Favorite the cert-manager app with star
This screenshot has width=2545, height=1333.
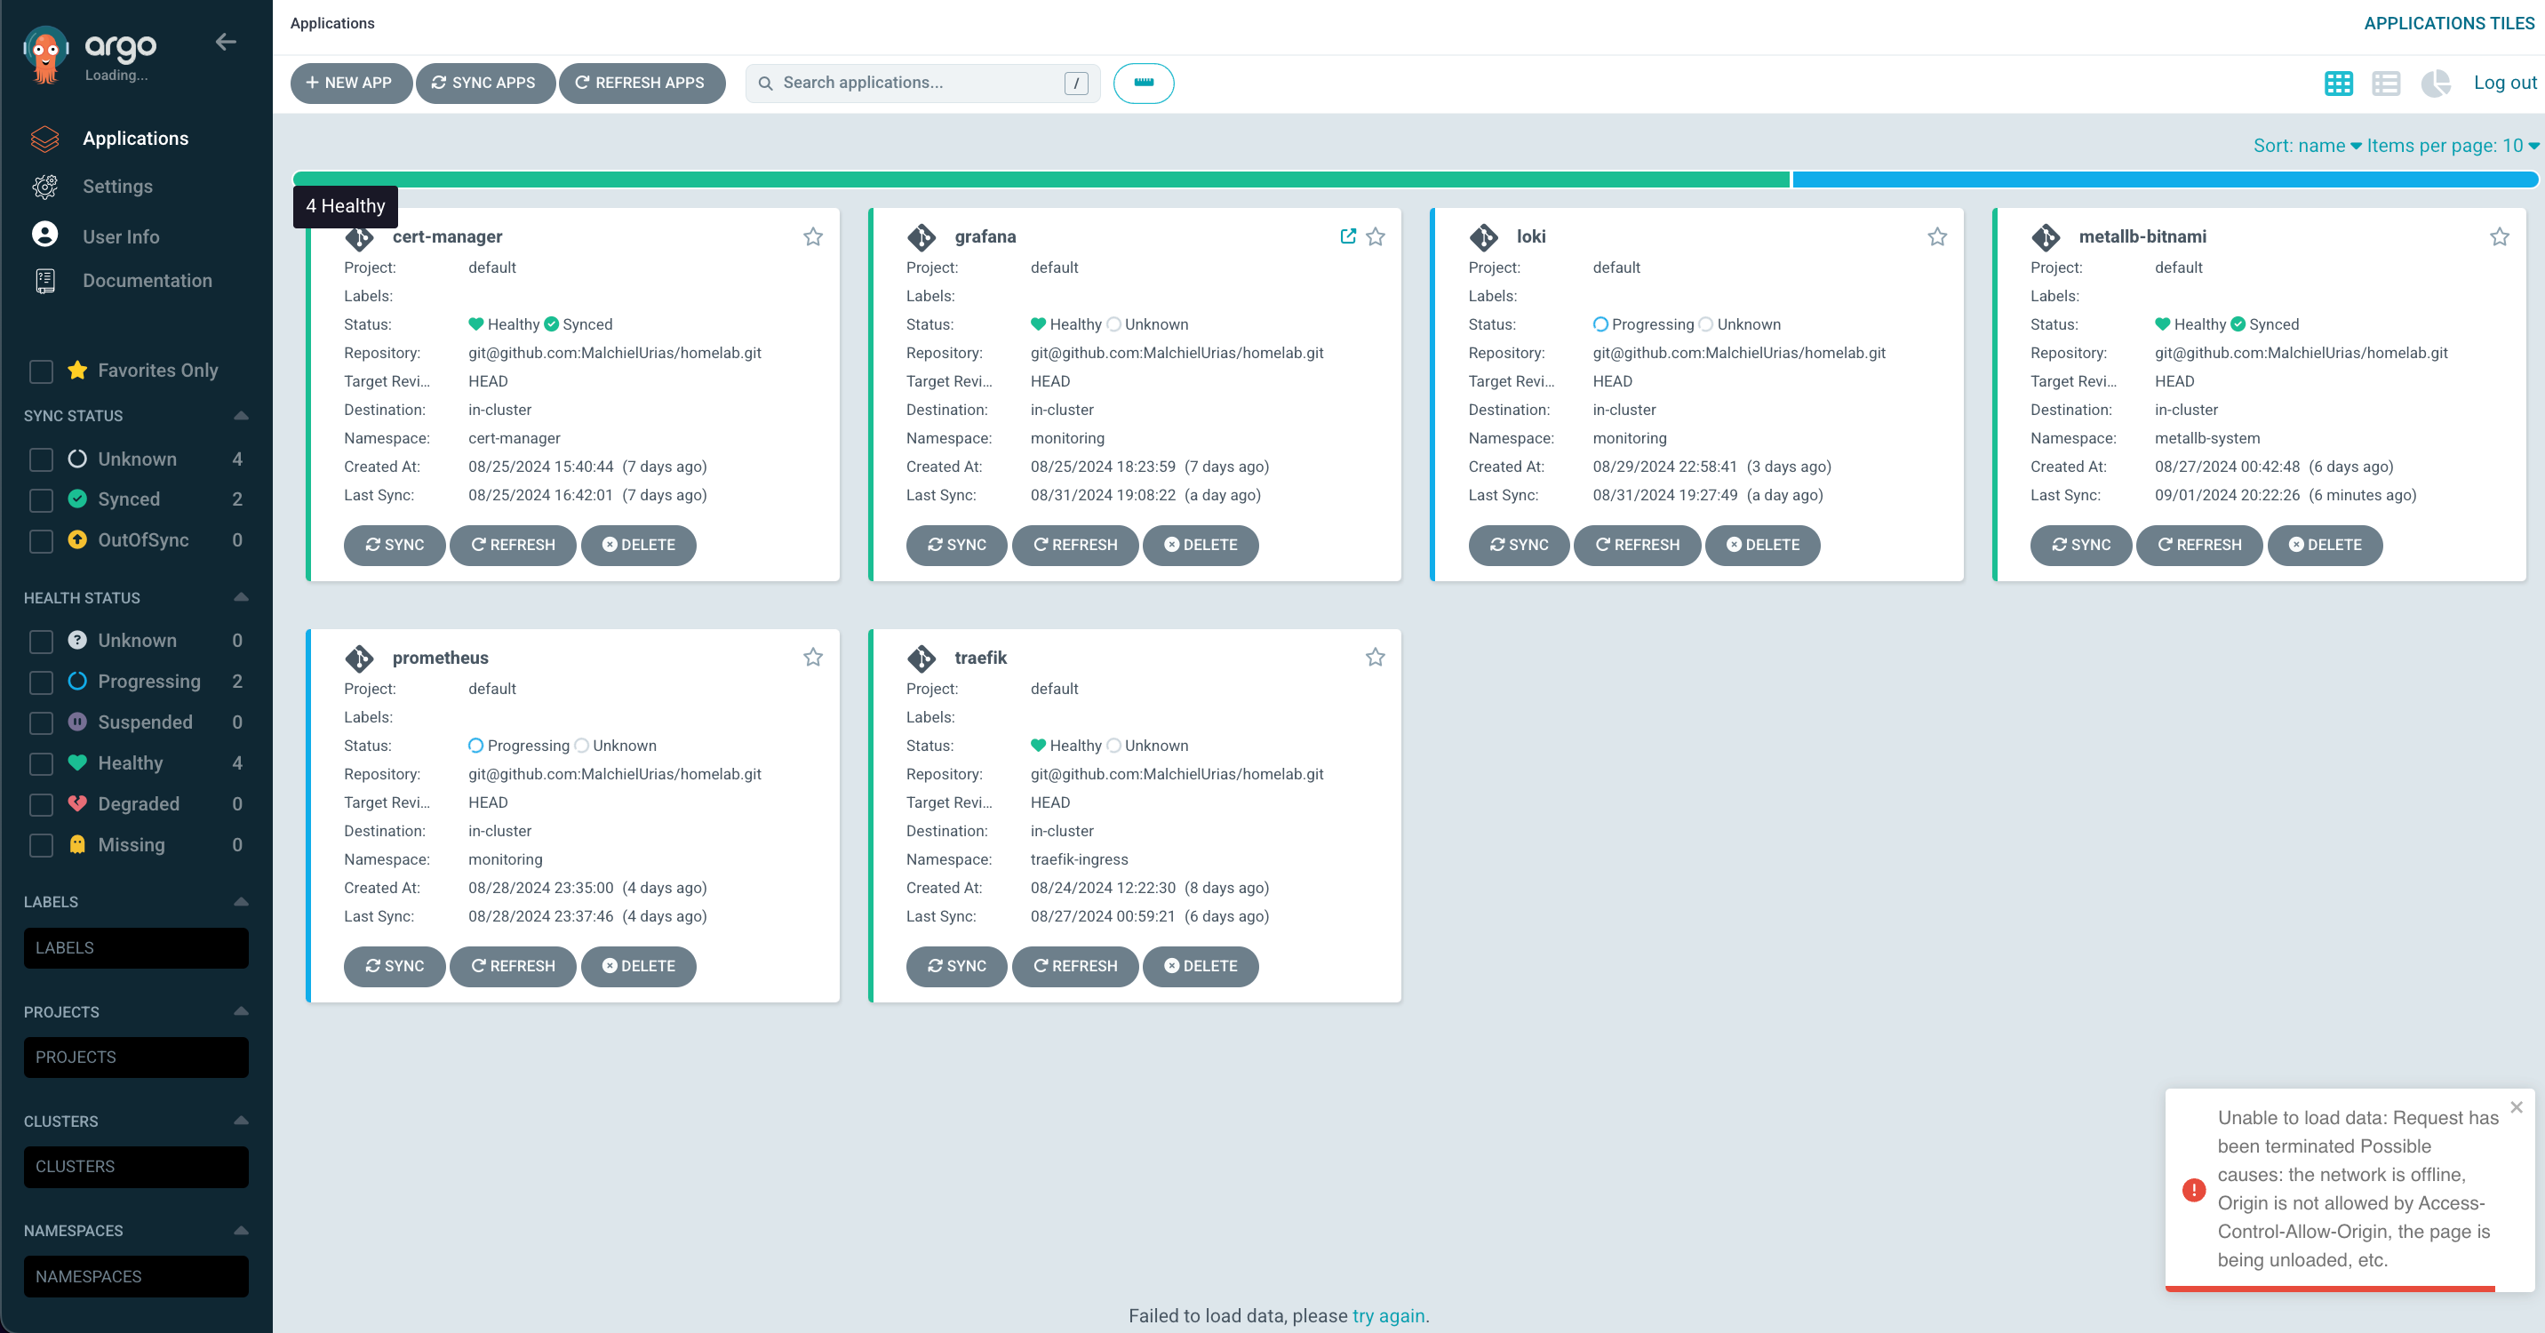tap(812, 236)
